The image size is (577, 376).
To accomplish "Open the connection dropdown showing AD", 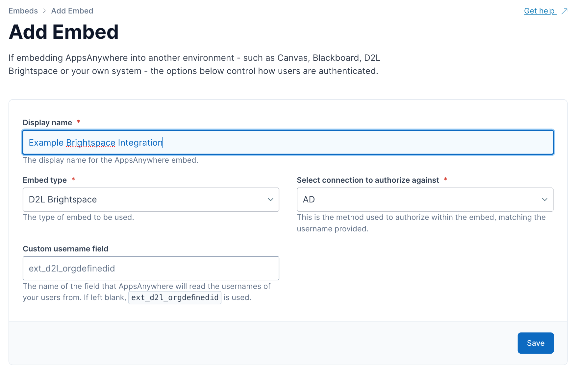I will pos(425,200).
